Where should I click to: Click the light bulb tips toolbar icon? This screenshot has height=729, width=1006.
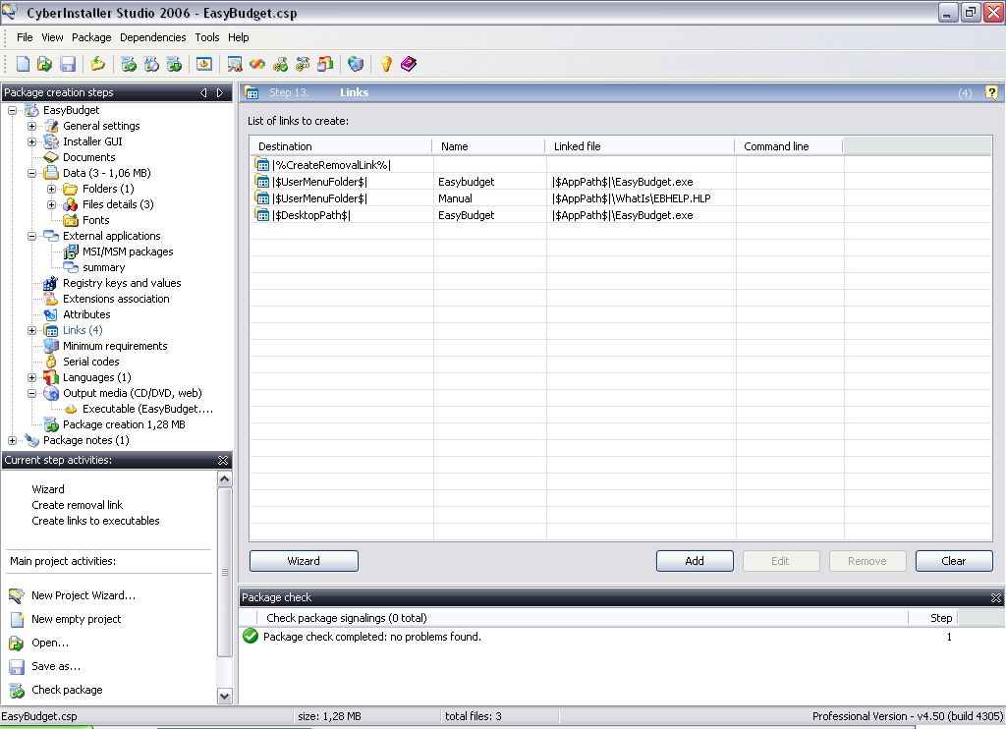(385, 64)
